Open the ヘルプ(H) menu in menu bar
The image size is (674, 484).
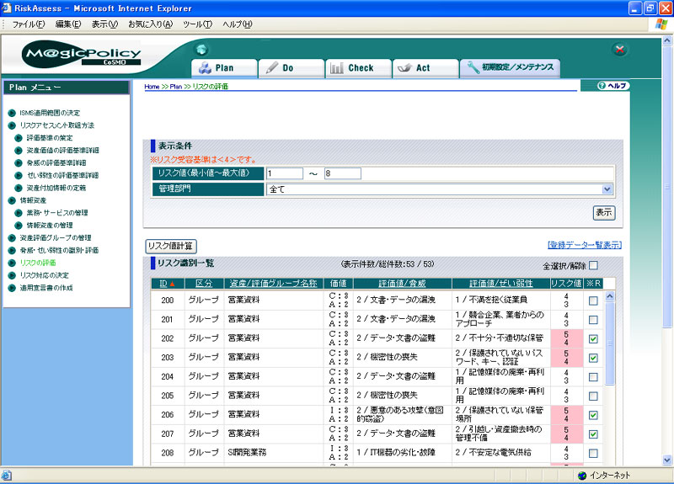coord(238,24)
